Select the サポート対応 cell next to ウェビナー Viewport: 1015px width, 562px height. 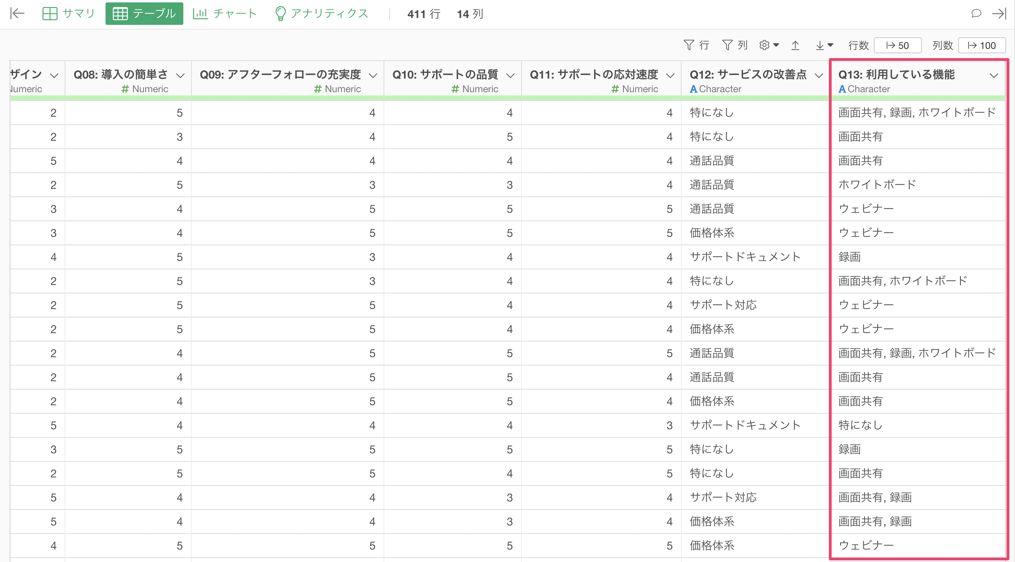tap(755, 305)
